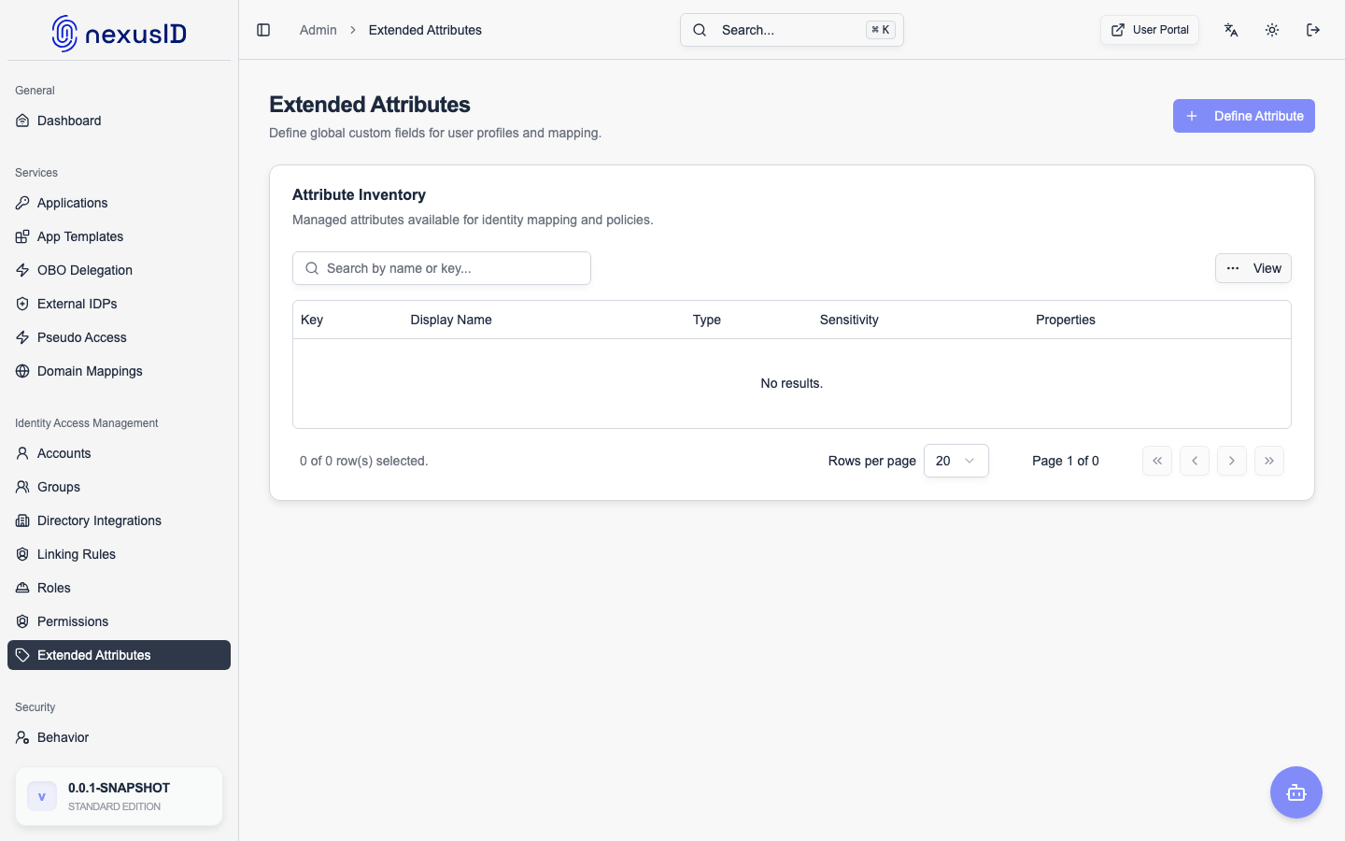Image resolution: width=1345 pixels, height=841 pixels.
Task: Sort by the Key column header
Action: point(312,320)
